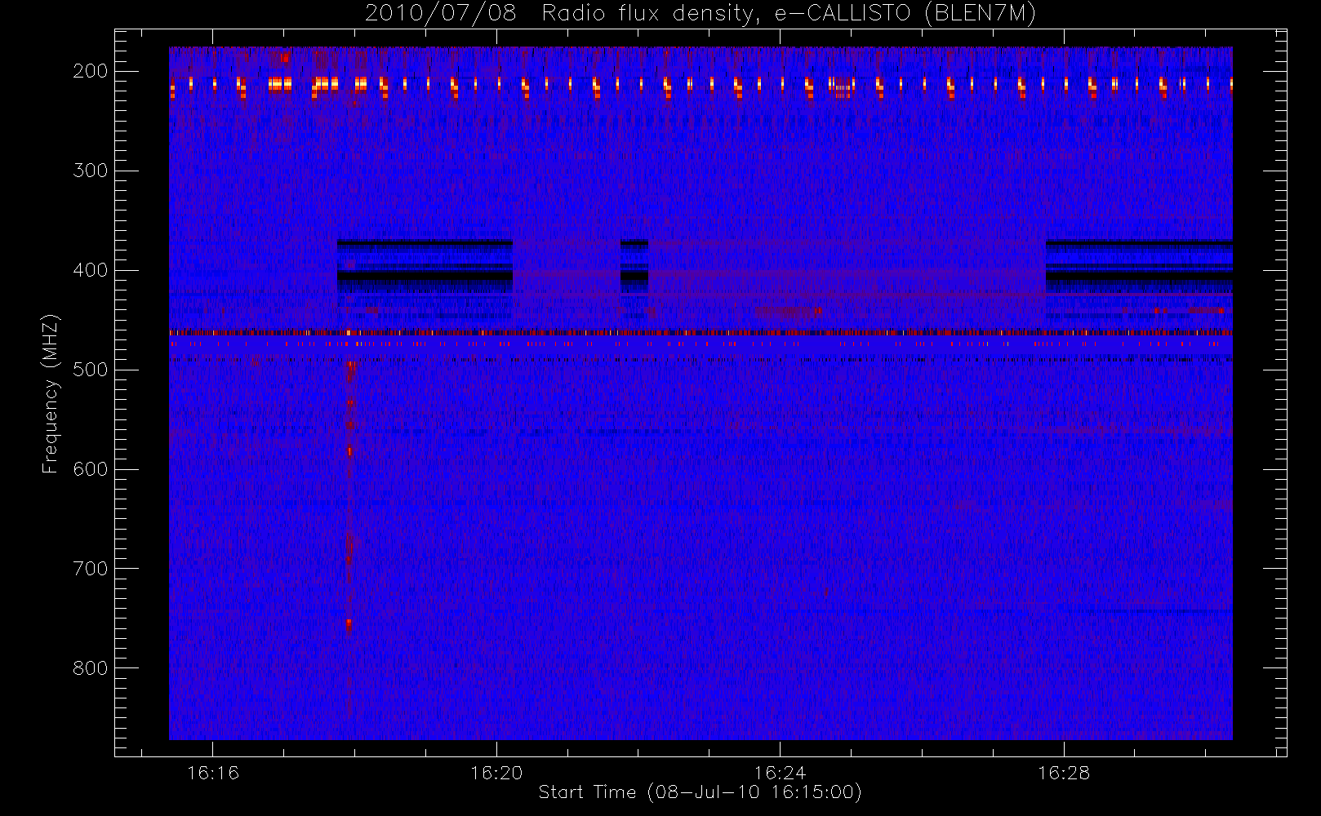Click the 700 frequency tick label
Viewport: 1321px width, 816px height.
(x=91, y=569)
